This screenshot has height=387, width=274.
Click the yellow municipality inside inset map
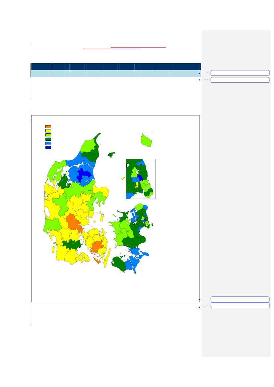click(137, 185)
